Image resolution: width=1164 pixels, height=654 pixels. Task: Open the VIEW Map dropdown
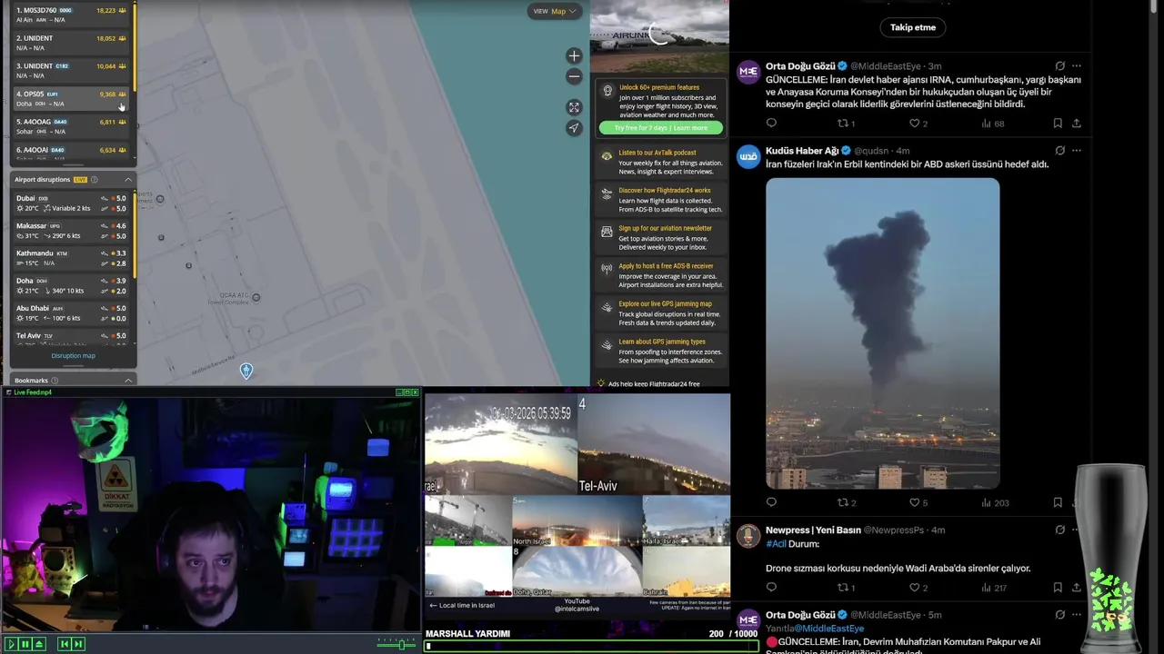click(554, 11)
